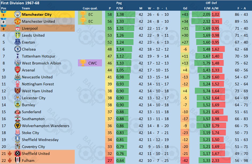This screenshot has width=252, height=164.
Task: Select the Cups qual. column header
Action: point(90,8)
